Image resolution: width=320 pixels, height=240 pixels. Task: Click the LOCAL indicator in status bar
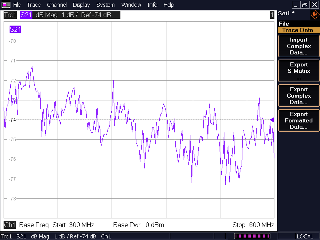click(x=305, y=236)
